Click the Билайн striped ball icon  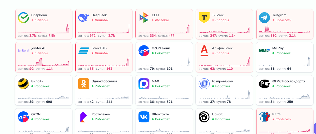pos(23,84)
